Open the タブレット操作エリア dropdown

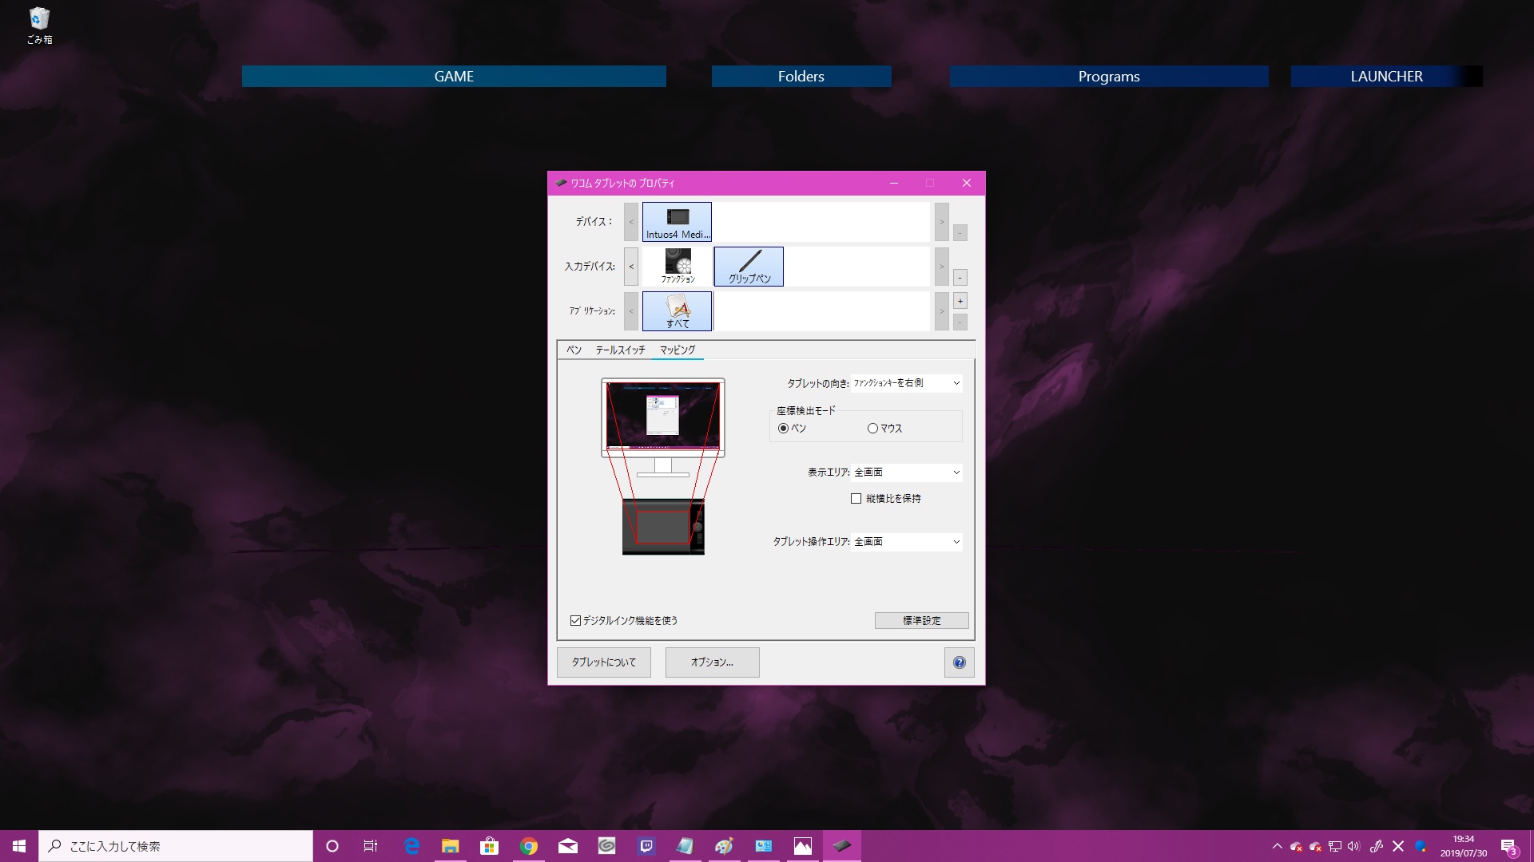[x=907, y=542]
